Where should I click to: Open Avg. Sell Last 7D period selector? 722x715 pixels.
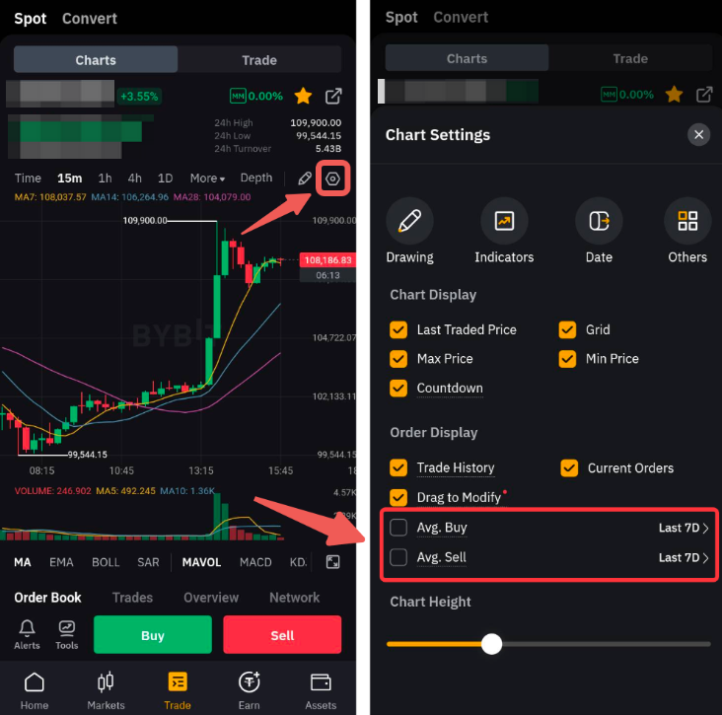click(x=684, y=557)
